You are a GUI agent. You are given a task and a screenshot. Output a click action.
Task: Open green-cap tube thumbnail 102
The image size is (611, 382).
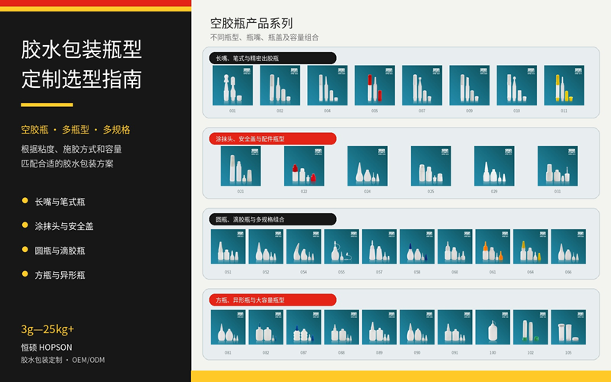pos(530,328)
